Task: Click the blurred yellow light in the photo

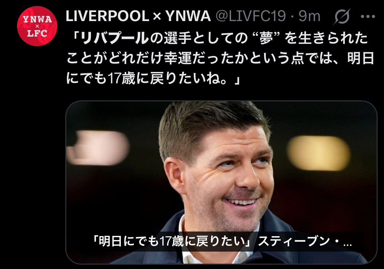Action: (319, 153)
